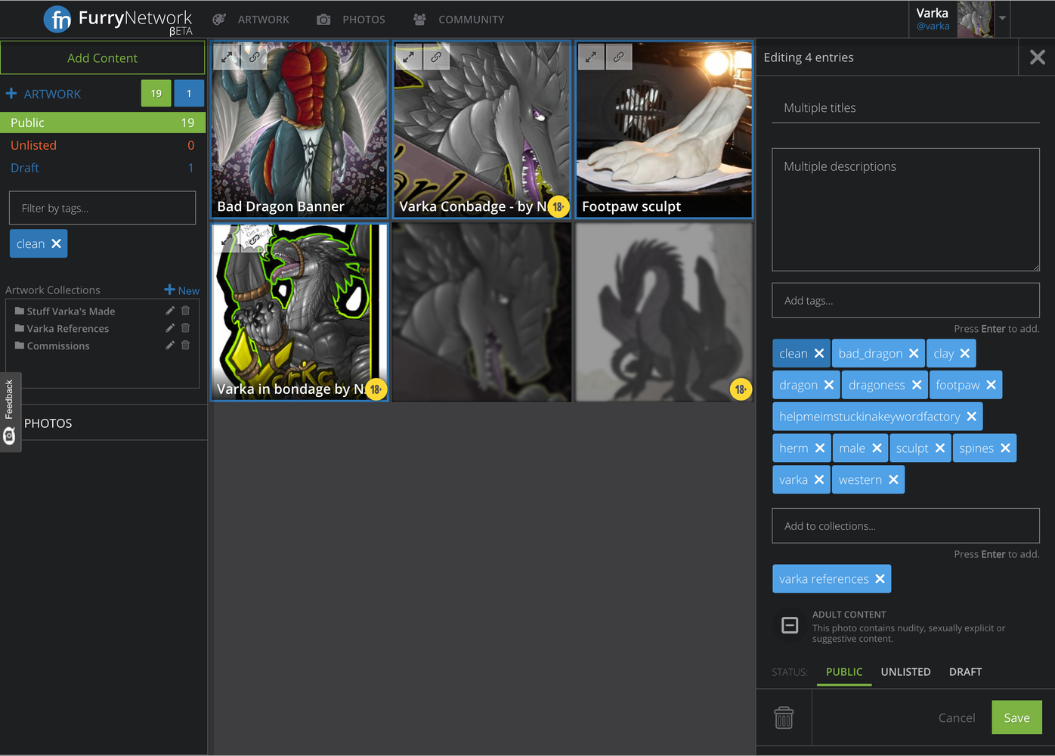This screenshot has width=1055, height=756.
Task: Close the Editing 4 entries panel
Action: tap(1037, 57)
